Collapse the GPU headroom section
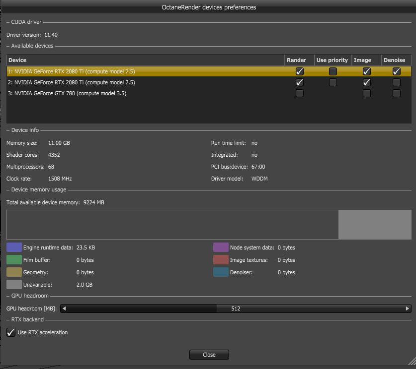The height and width of the screenshot is (369, 416). (8, 296)
